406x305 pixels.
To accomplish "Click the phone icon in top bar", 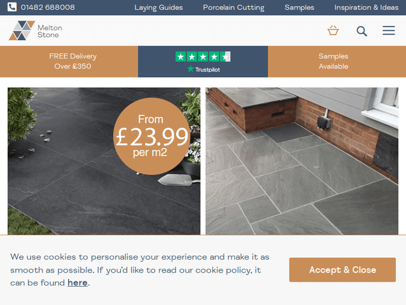I will click(12, 7).
